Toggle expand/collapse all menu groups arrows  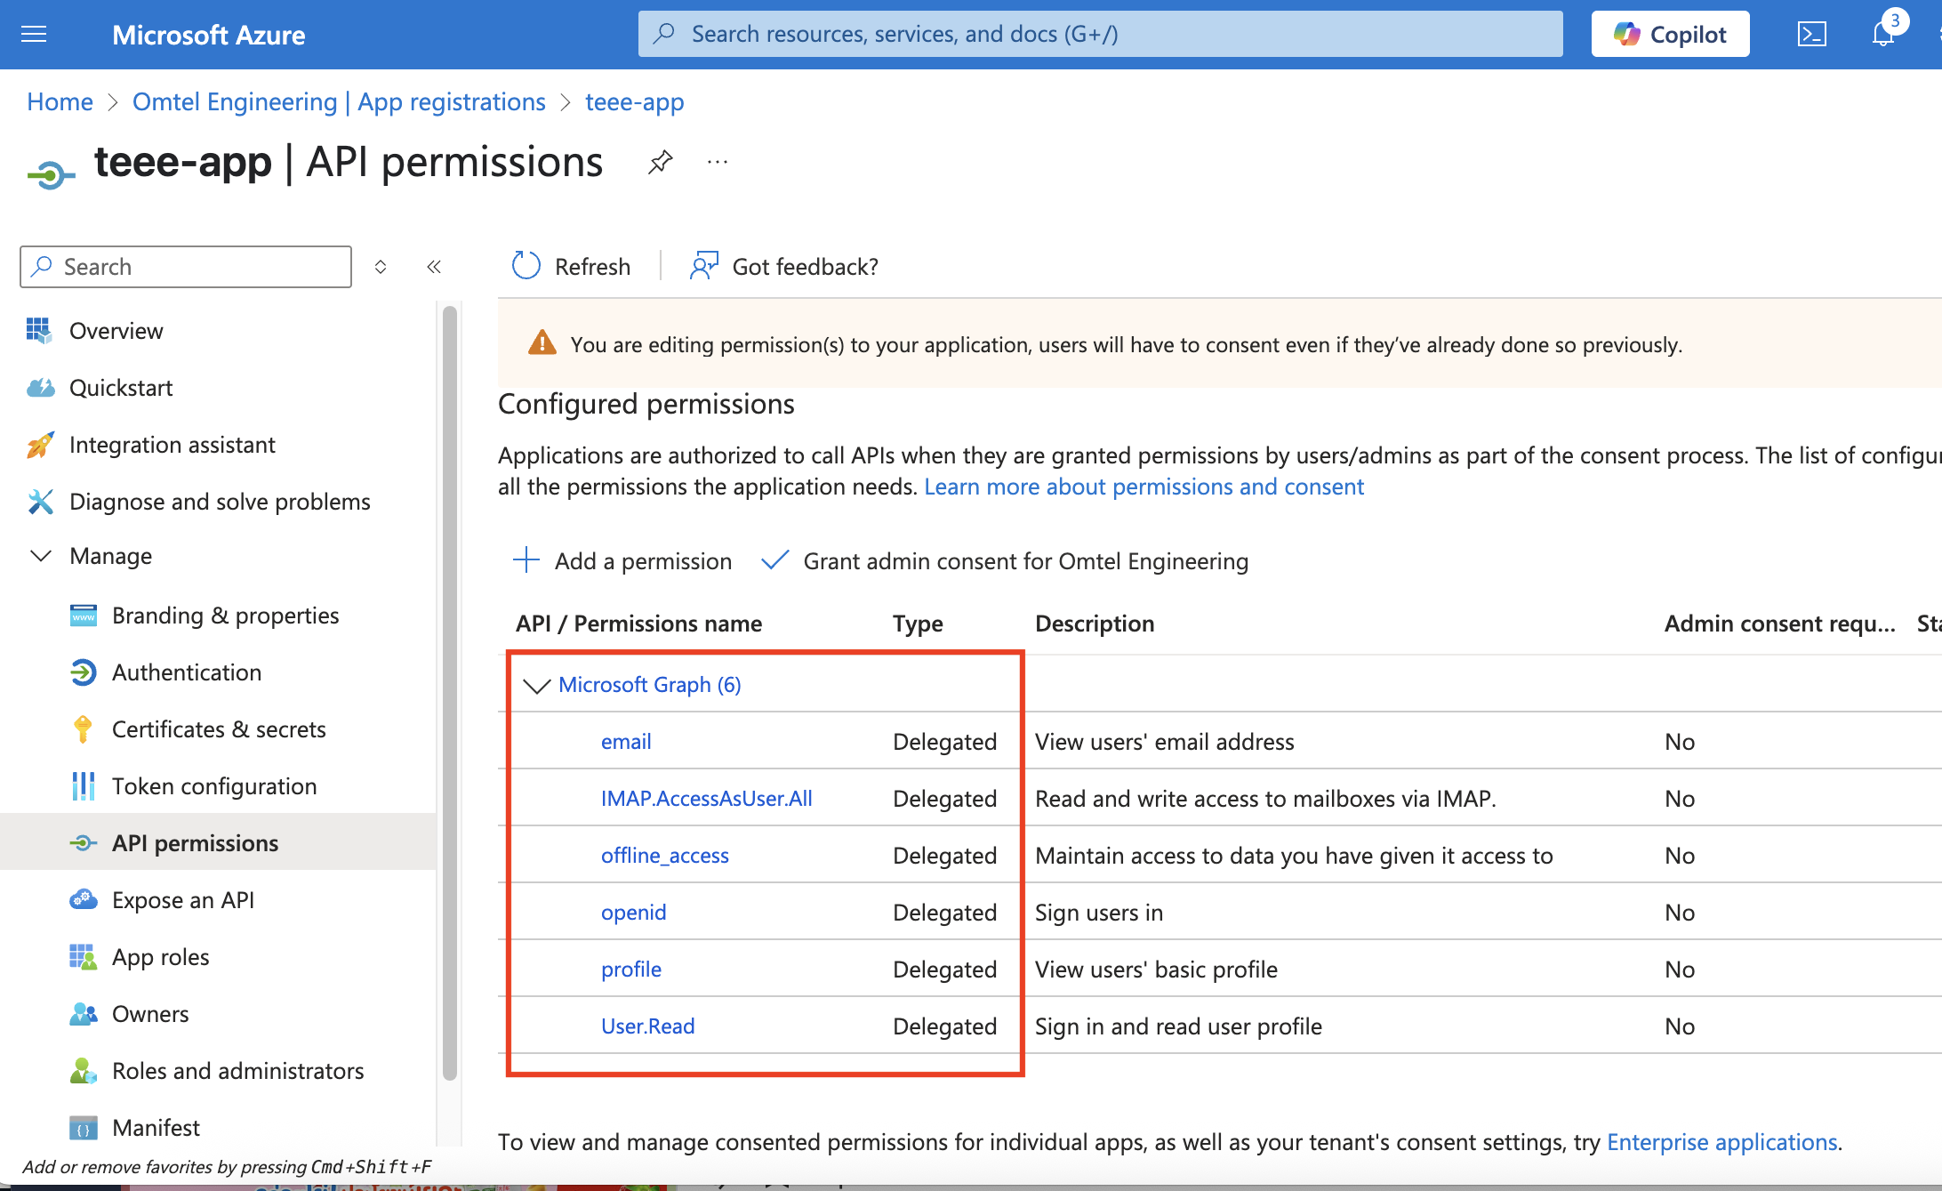click(381, 267)
